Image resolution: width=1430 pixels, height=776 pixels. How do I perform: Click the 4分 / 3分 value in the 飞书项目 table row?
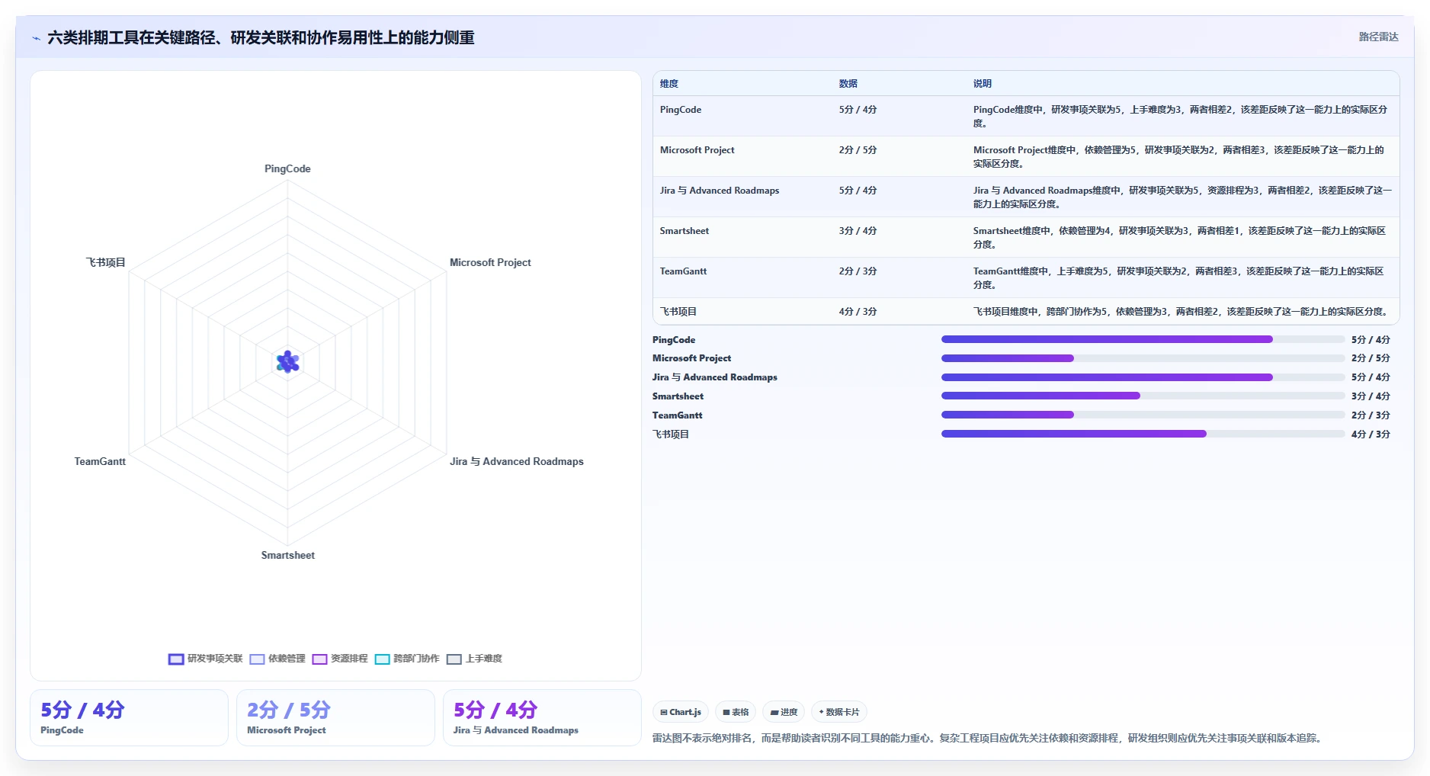pyautogui.click(x=858, y=312)
